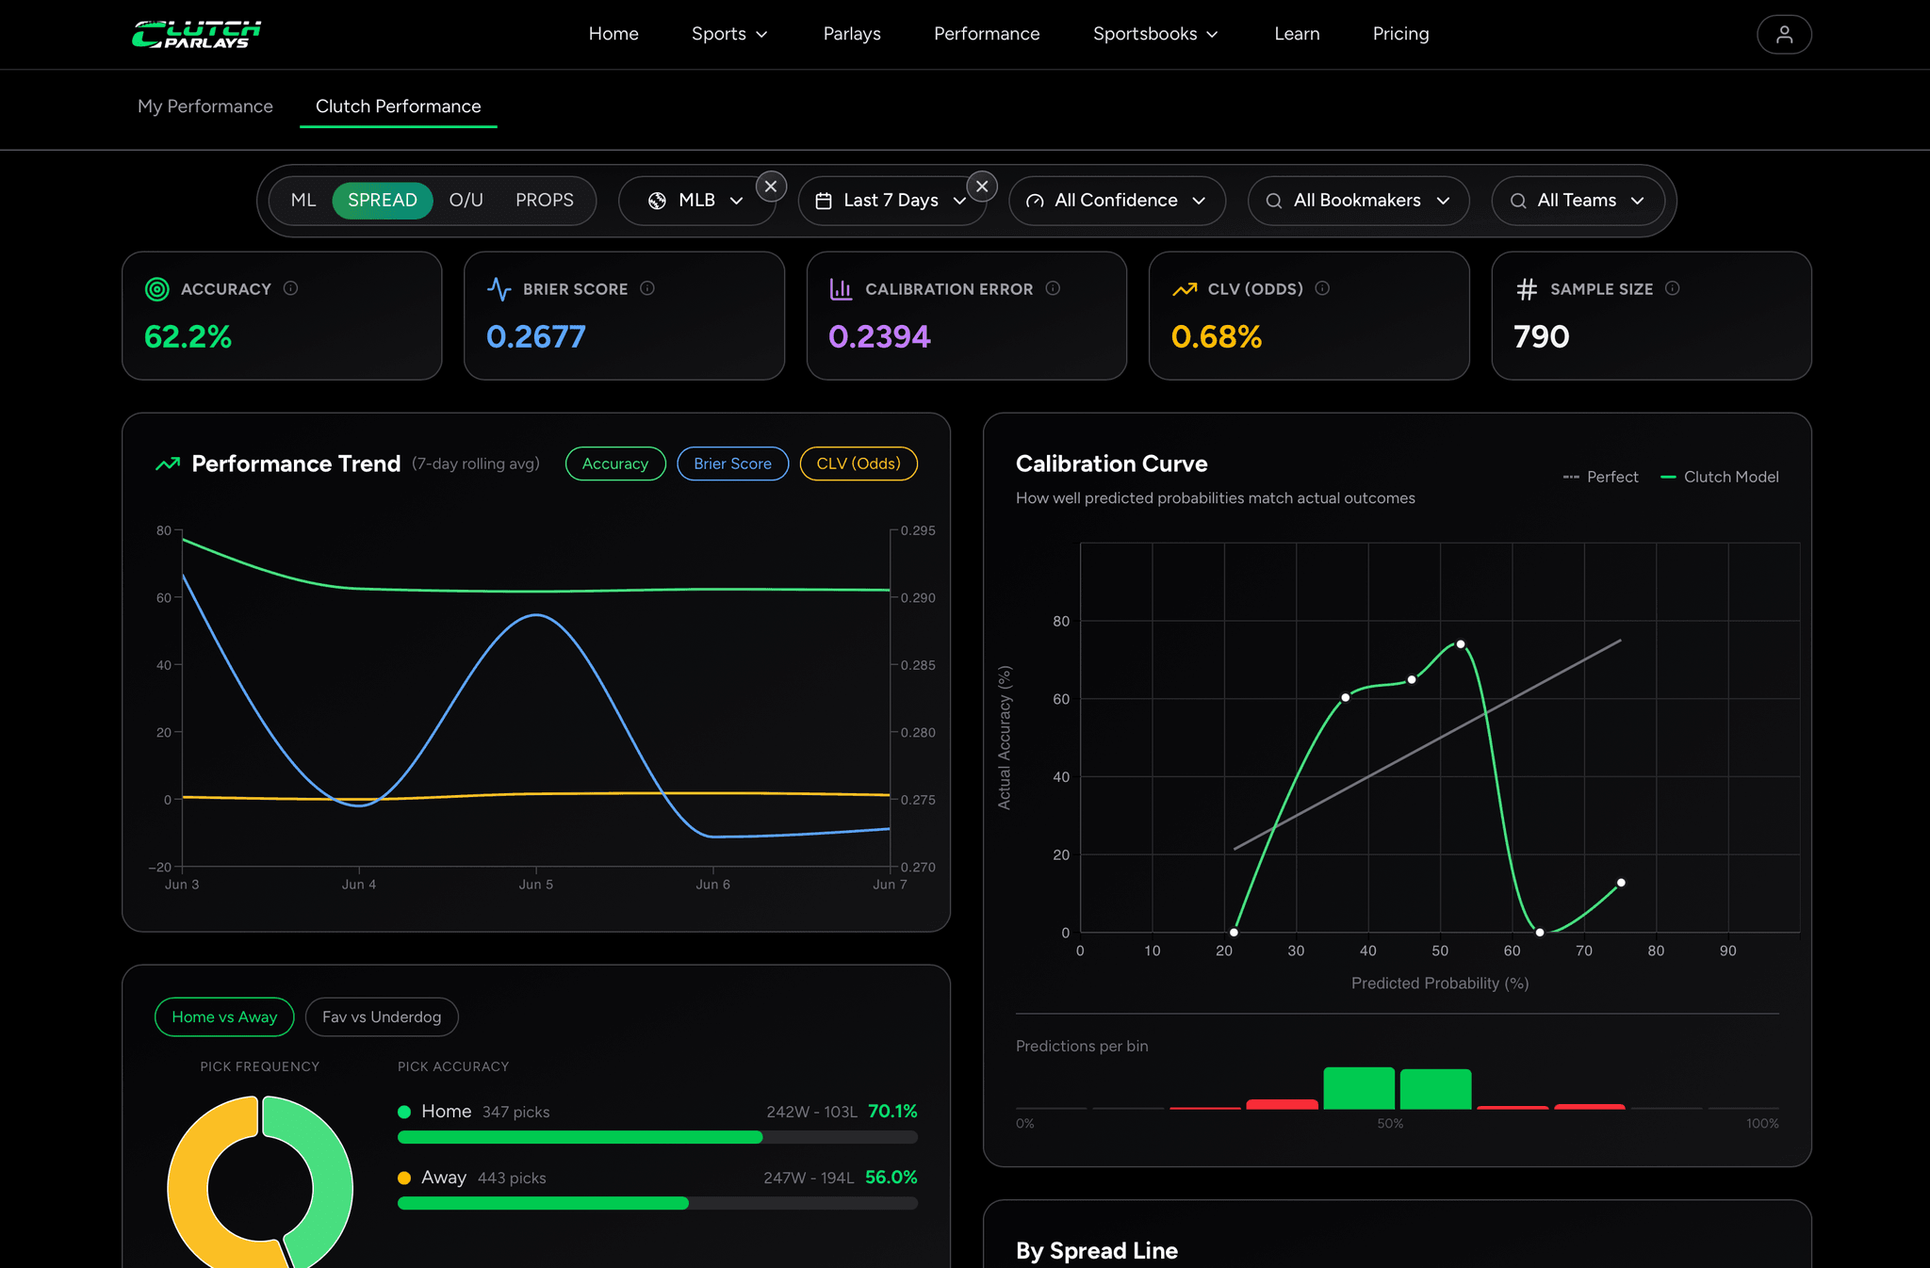Toggle the Accuracy trend line

615,463
